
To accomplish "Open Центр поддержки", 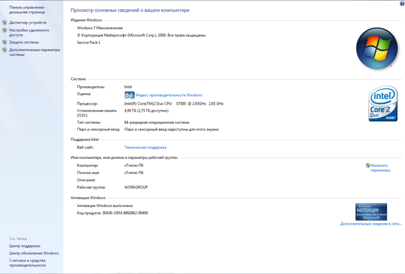I will tap(25, 246).
